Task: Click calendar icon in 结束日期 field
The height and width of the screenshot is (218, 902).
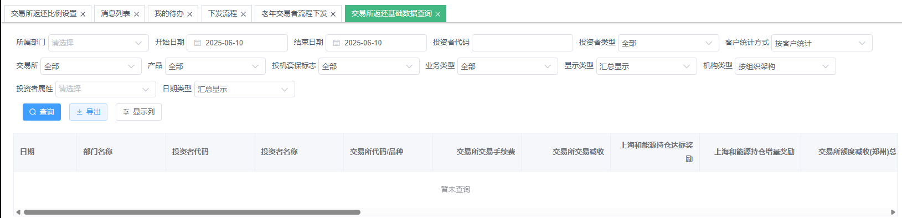Action: coord(336,43)
